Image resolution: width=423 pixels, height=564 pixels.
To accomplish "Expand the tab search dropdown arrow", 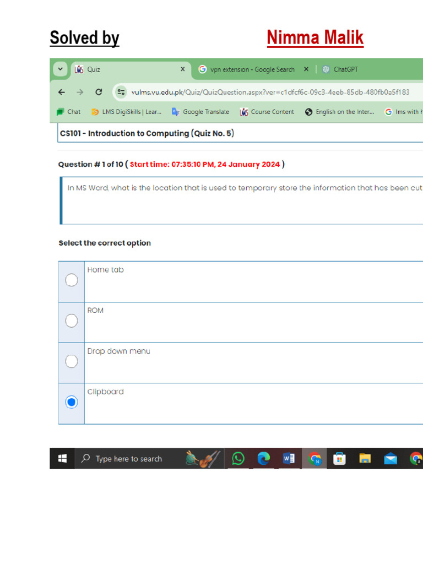I will point(61,69).
